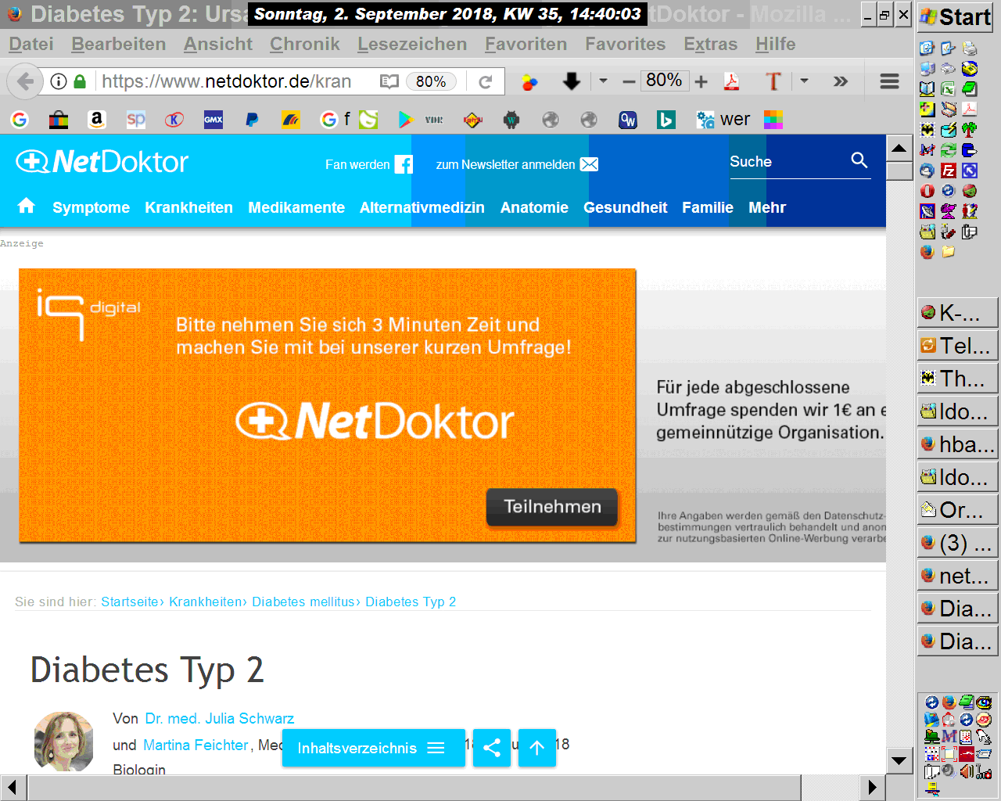Click the eye icon in the system tray
This screenshot has width=1001, height=801.
pos(983,702)
